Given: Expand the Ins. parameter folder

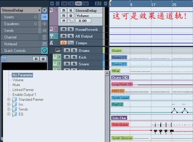Looking at the screenshot, I should (x=9, y=104).
